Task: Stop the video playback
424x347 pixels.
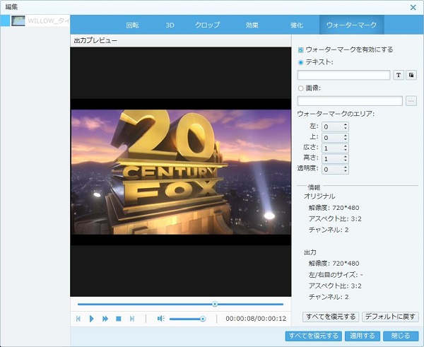Action: pyautogui.click(x=119, y=319)
